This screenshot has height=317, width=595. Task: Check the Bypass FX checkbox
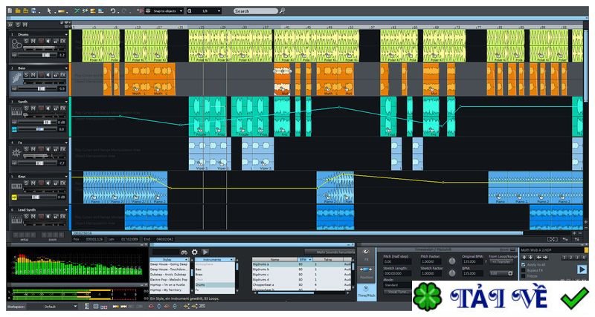click(524, 270)
